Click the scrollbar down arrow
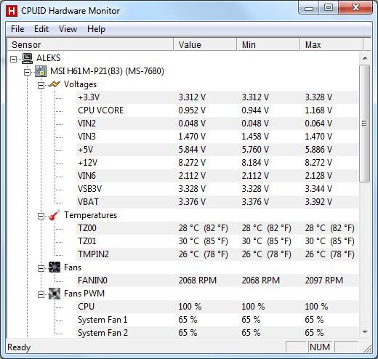This screenshot has height=359, width=378. point(365,331)
